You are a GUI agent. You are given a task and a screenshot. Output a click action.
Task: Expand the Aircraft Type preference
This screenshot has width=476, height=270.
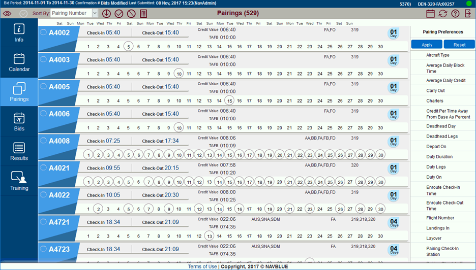click(437, 55)
